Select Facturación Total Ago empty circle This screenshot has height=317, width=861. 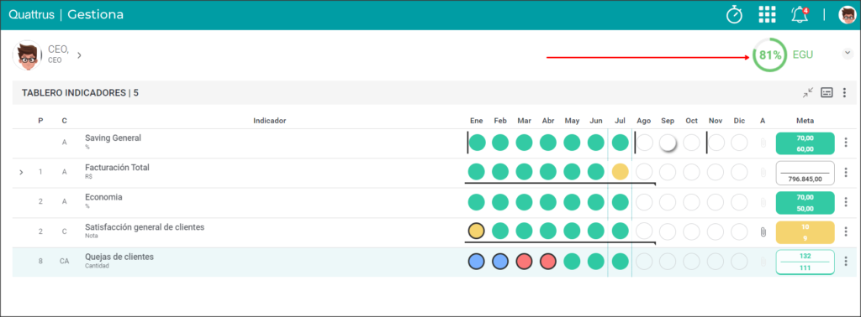tap(644, 172)
